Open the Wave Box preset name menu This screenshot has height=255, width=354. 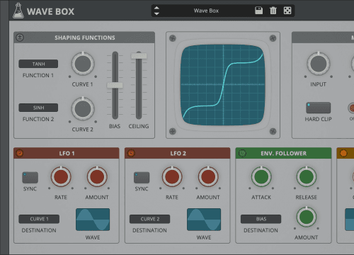coord(206,11)
